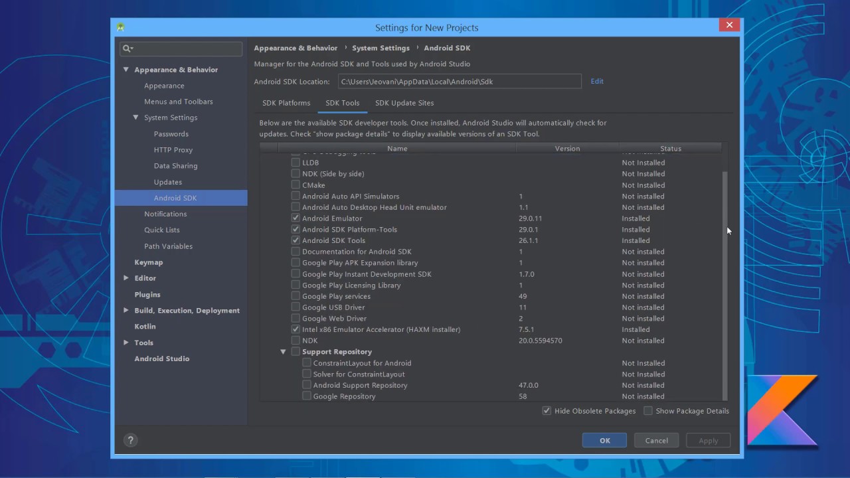Click System Settings in the breadcrumb
The image size is (850, 478).
pos(381,48)
